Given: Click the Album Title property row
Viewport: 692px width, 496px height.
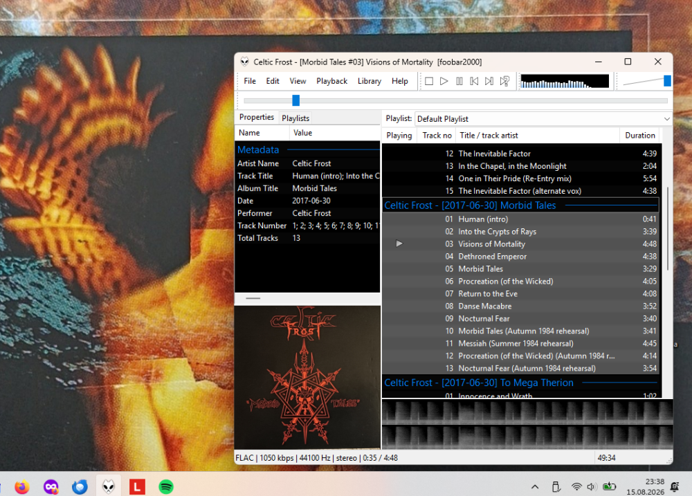Looking at the screenshot, I should coord(307,188).
